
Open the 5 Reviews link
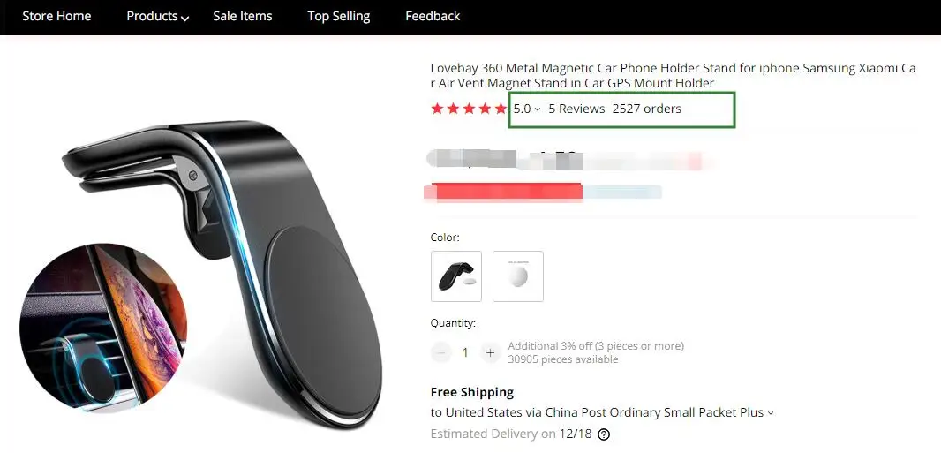pyautogui.click(x=576, y=109)
